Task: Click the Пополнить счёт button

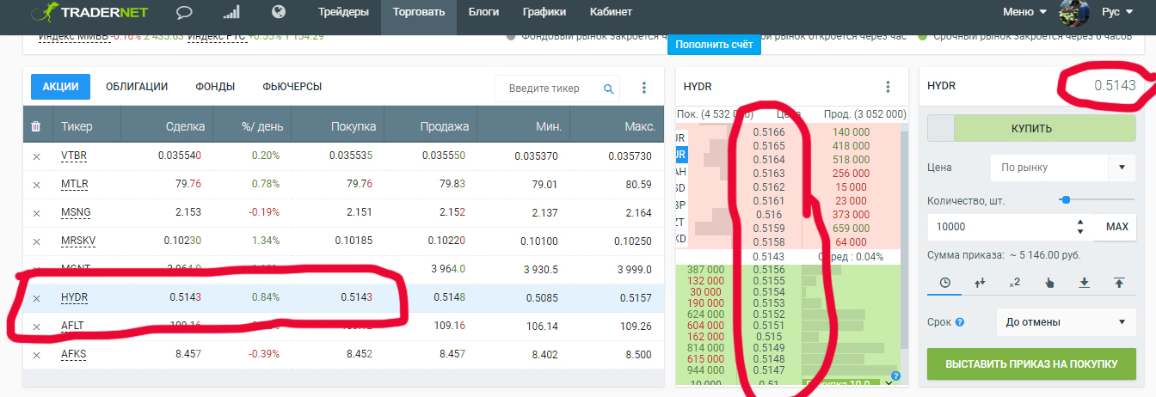Action: tap(714, 44)
